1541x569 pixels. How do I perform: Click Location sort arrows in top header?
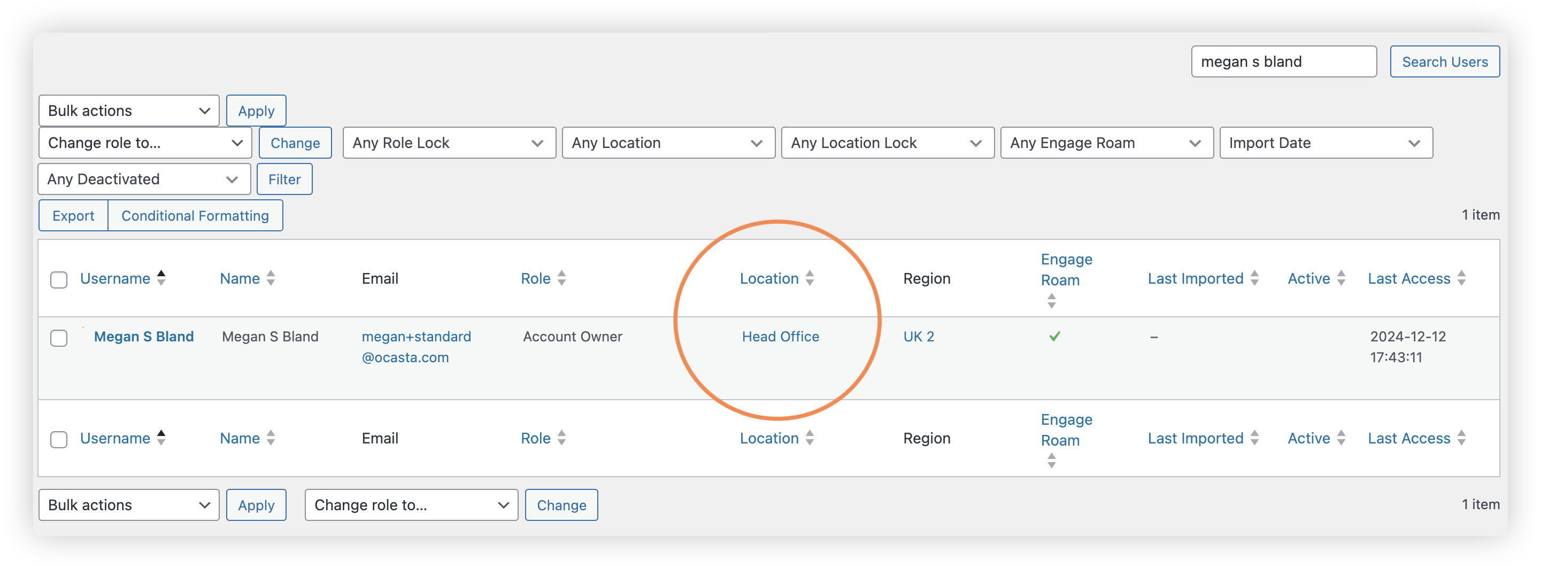[810, 278]
